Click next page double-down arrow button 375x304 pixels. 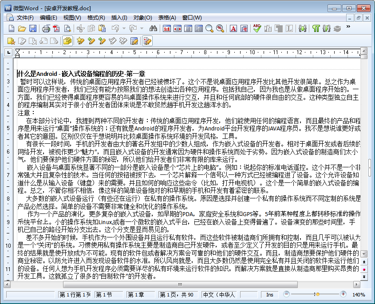364,277
